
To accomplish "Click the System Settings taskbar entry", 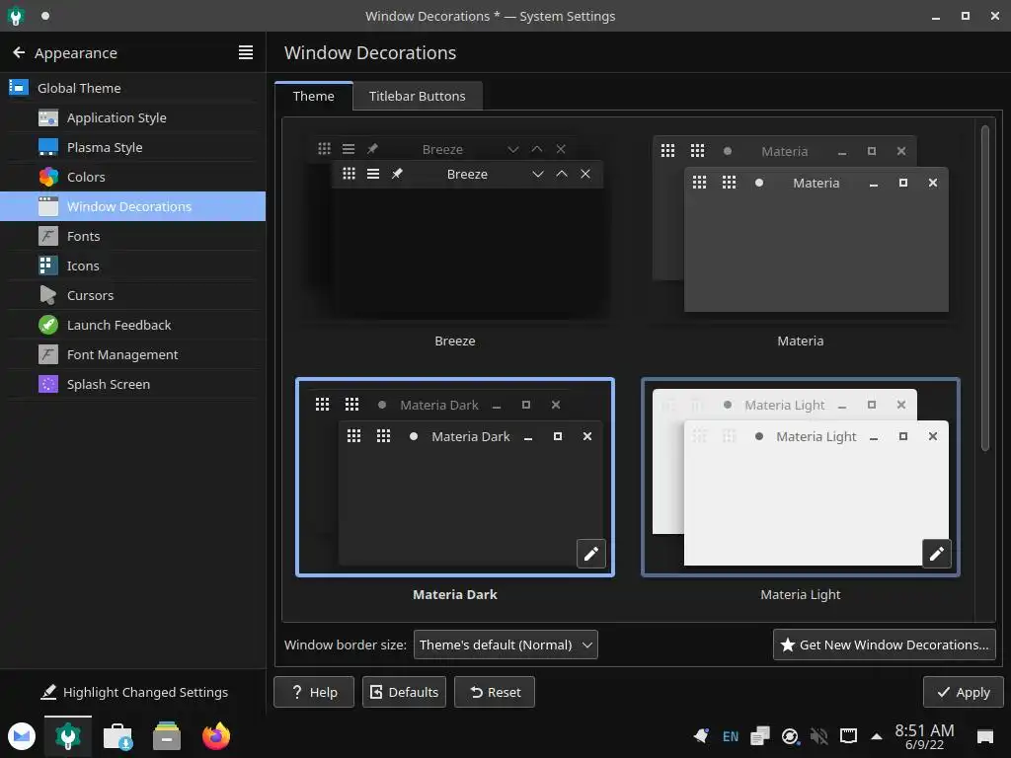I will 68,736.
